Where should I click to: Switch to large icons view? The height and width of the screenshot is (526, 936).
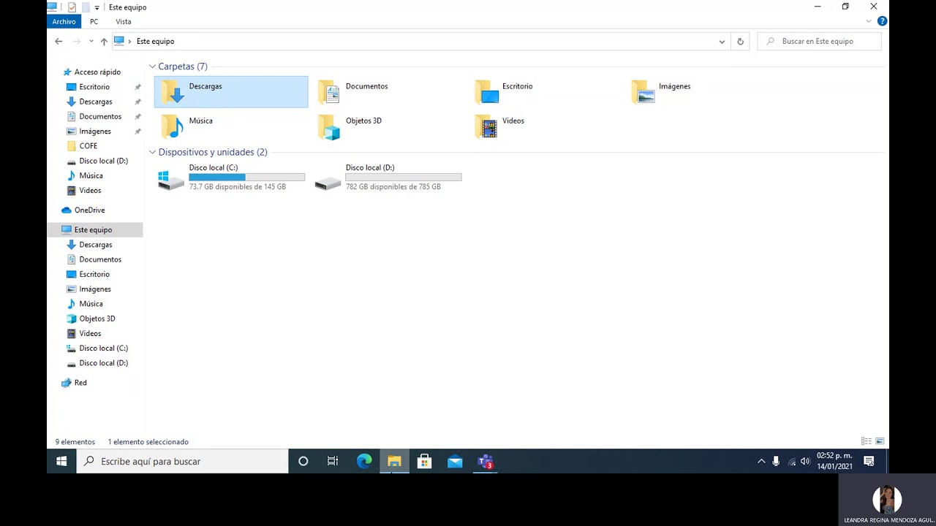click(880, 441)
